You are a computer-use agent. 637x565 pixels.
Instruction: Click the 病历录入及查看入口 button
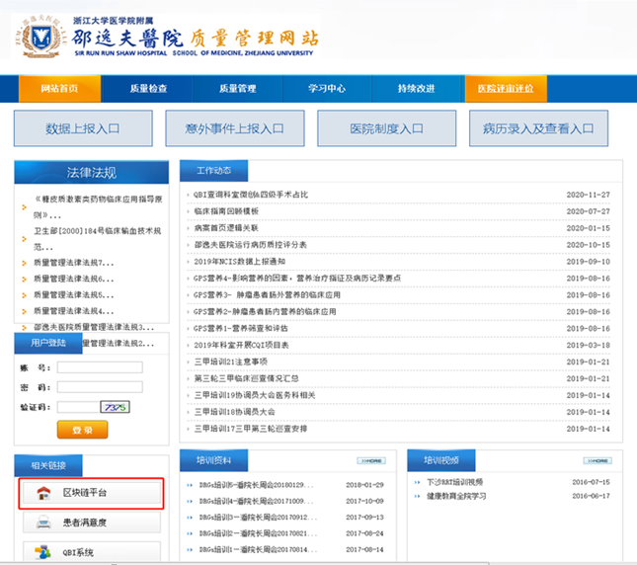[x=538, y=128]
